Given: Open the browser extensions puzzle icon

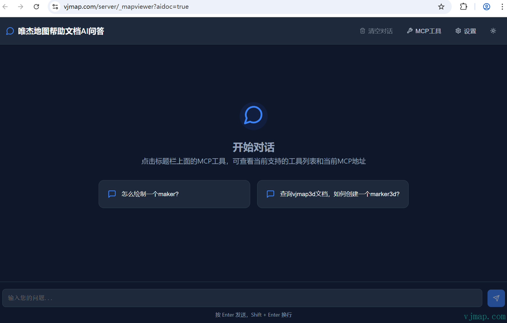Looking at the screenshot, I should point(464,6).
